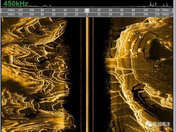
Task: Click the starboard-side 20 mark on the lower ruler
Action: click(x=99, y=14)
